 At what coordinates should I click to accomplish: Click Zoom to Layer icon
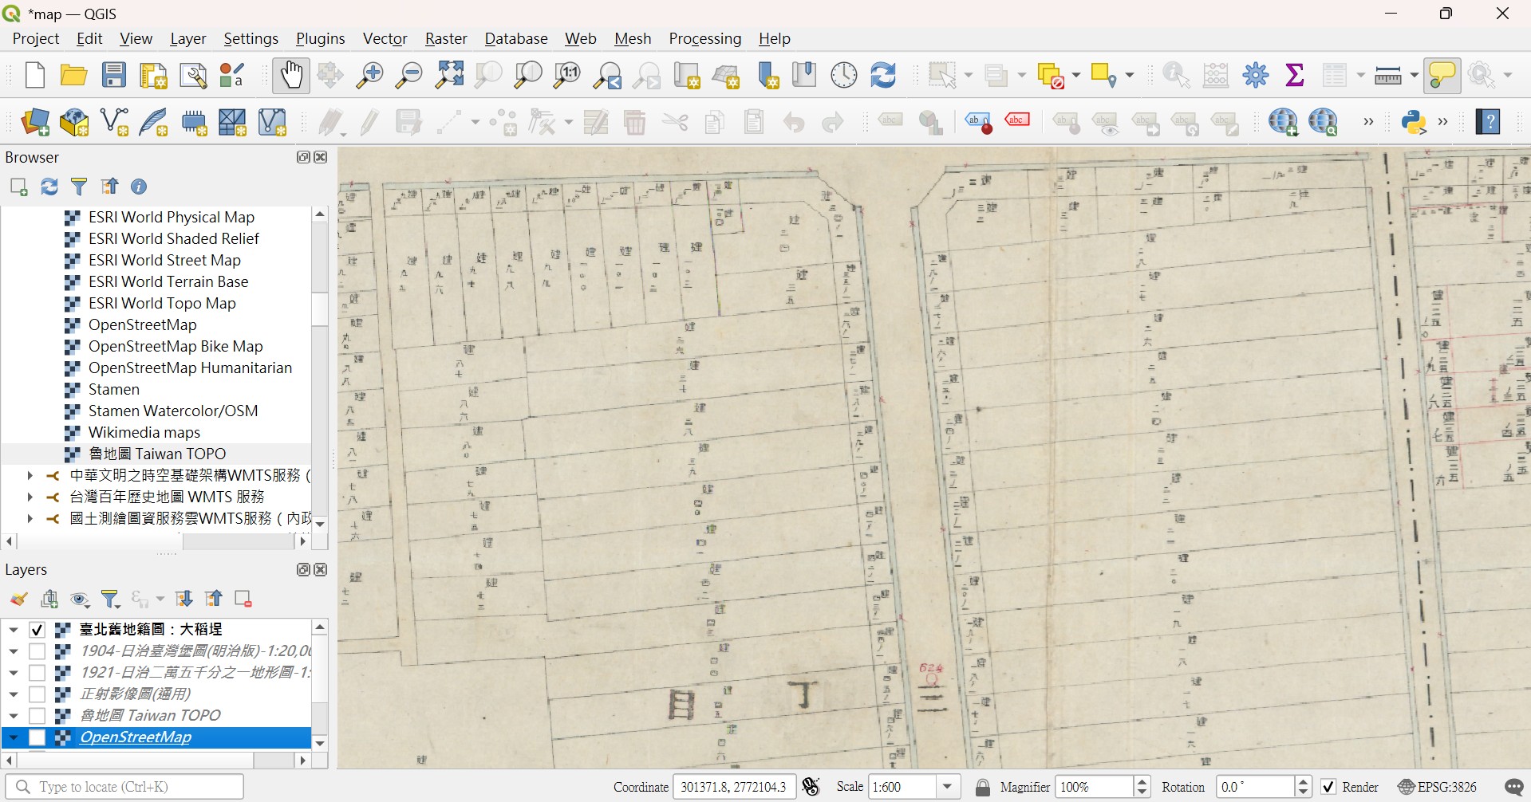(x=528, y=75)
